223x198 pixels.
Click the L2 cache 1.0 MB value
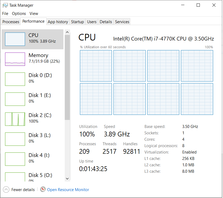(x=189, y=165)
